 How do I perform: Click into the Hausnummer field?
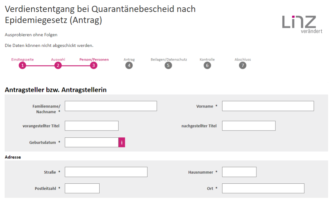tap(239, 172)
